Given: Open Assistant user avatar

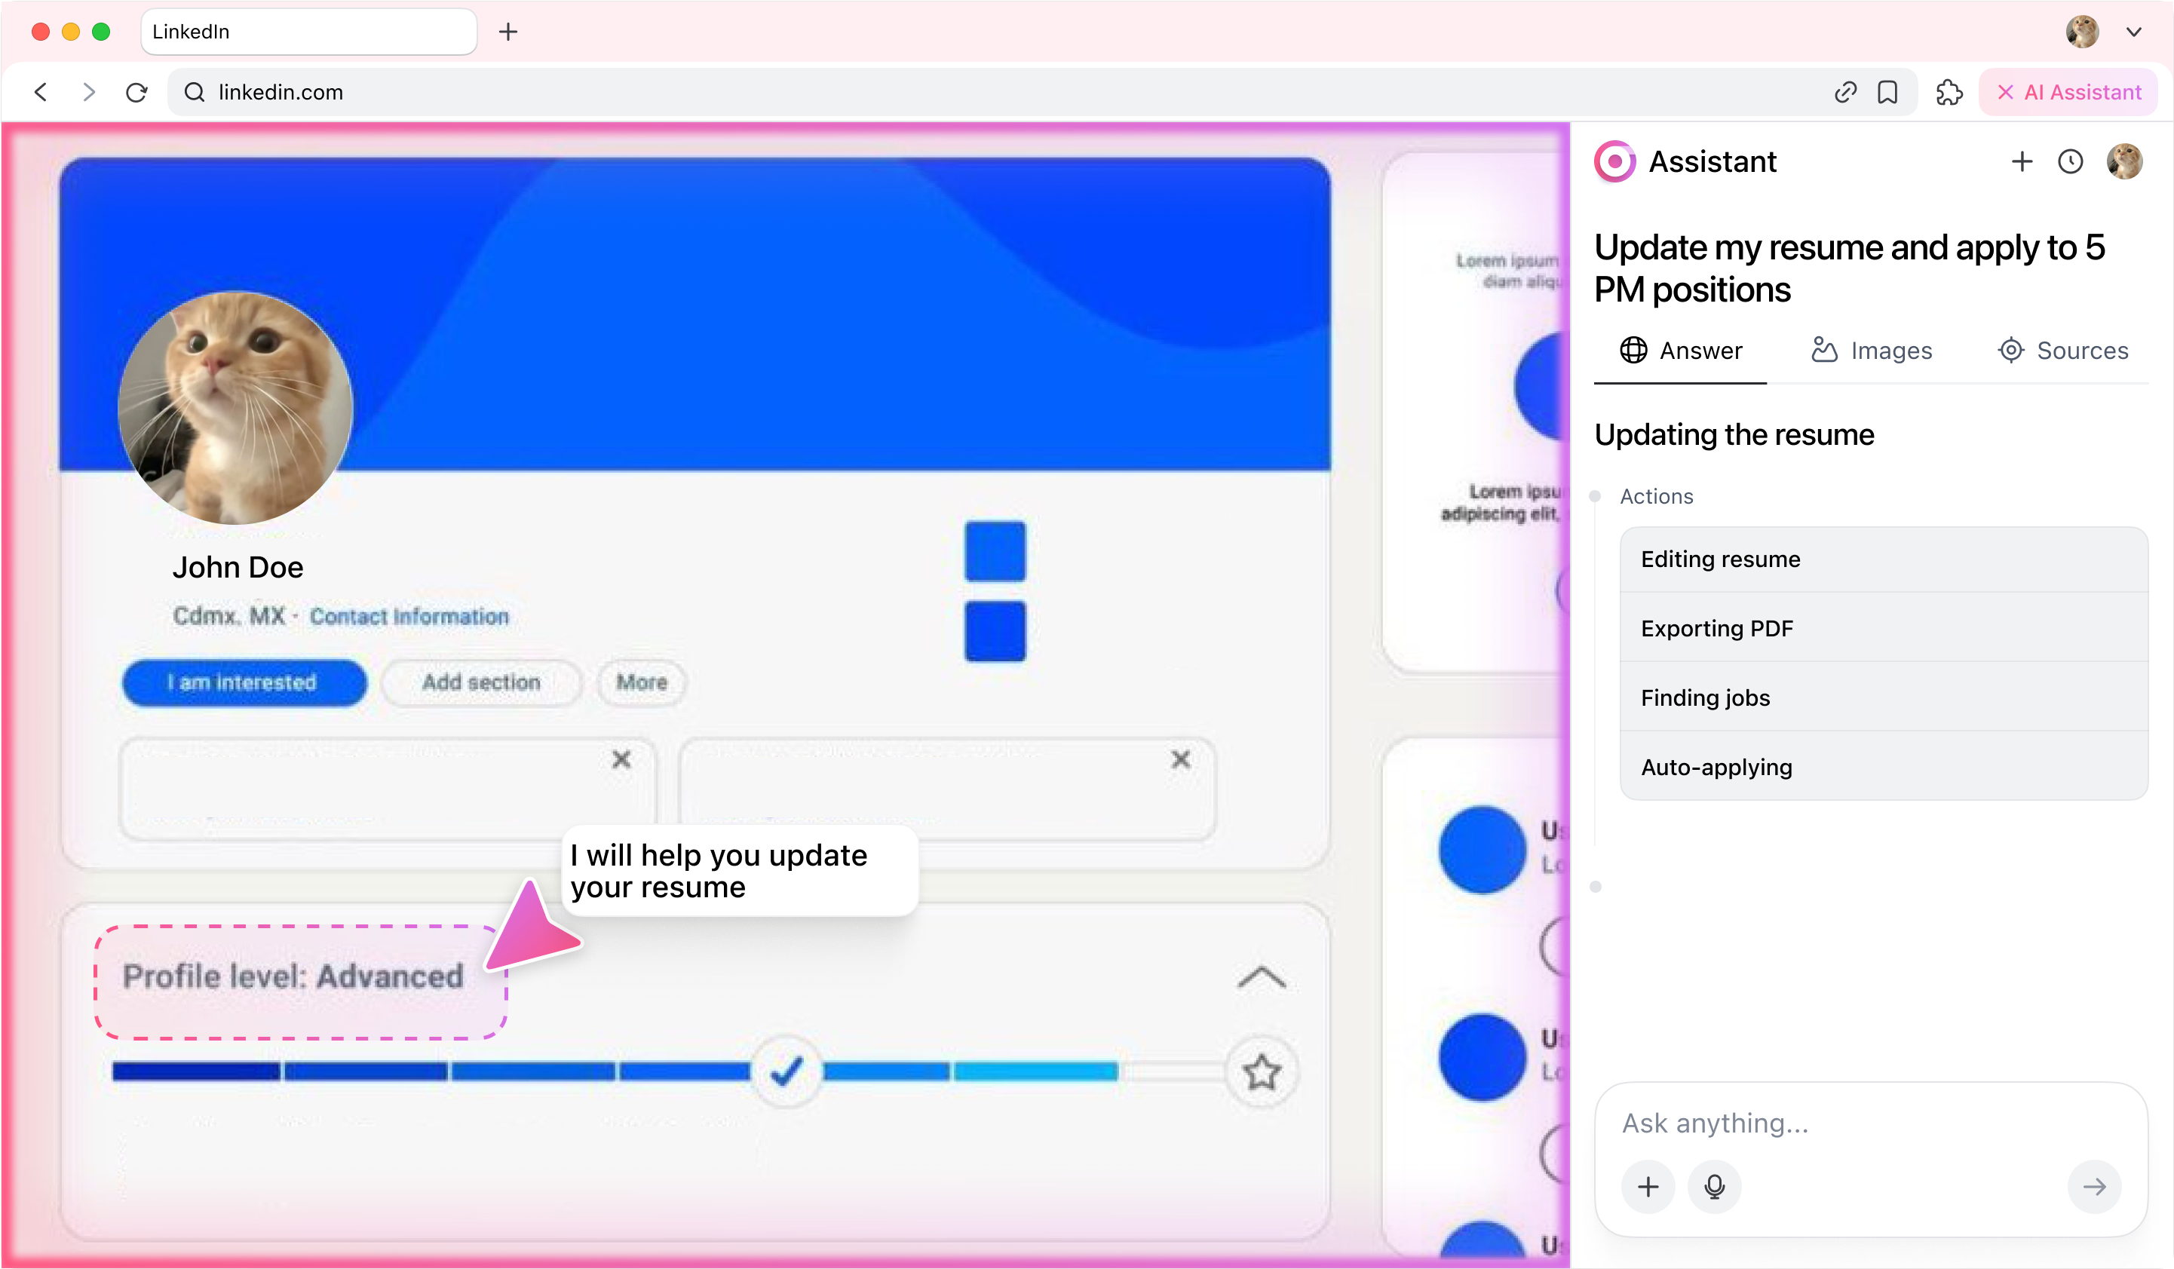Looking at the screenshot, I should pos(2125,161).
